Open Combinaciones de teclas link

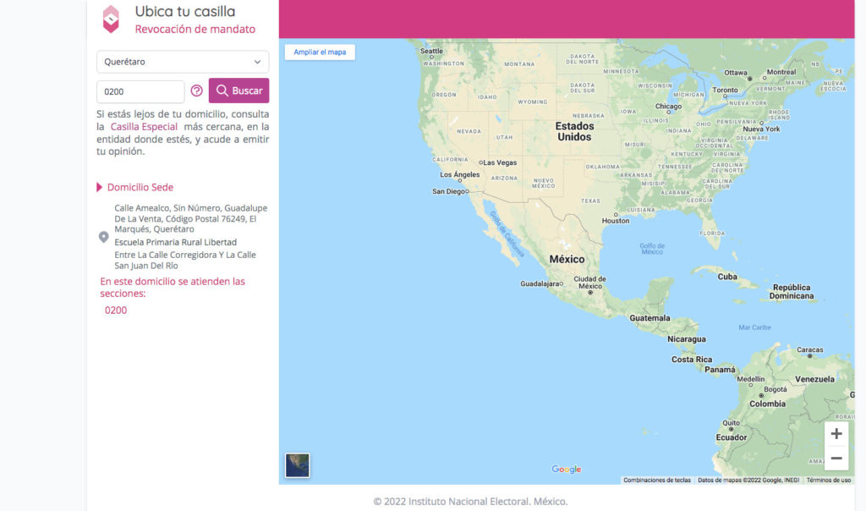656,480
